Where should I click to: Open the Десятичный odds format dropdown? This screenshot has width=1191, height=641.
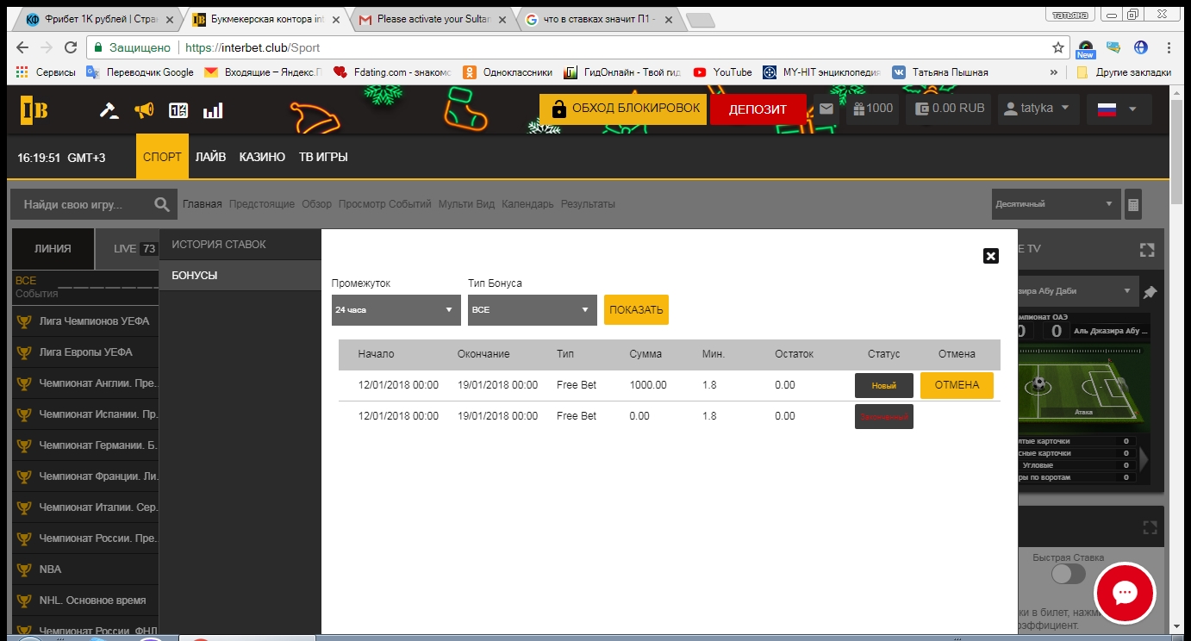coord(1055,205)
